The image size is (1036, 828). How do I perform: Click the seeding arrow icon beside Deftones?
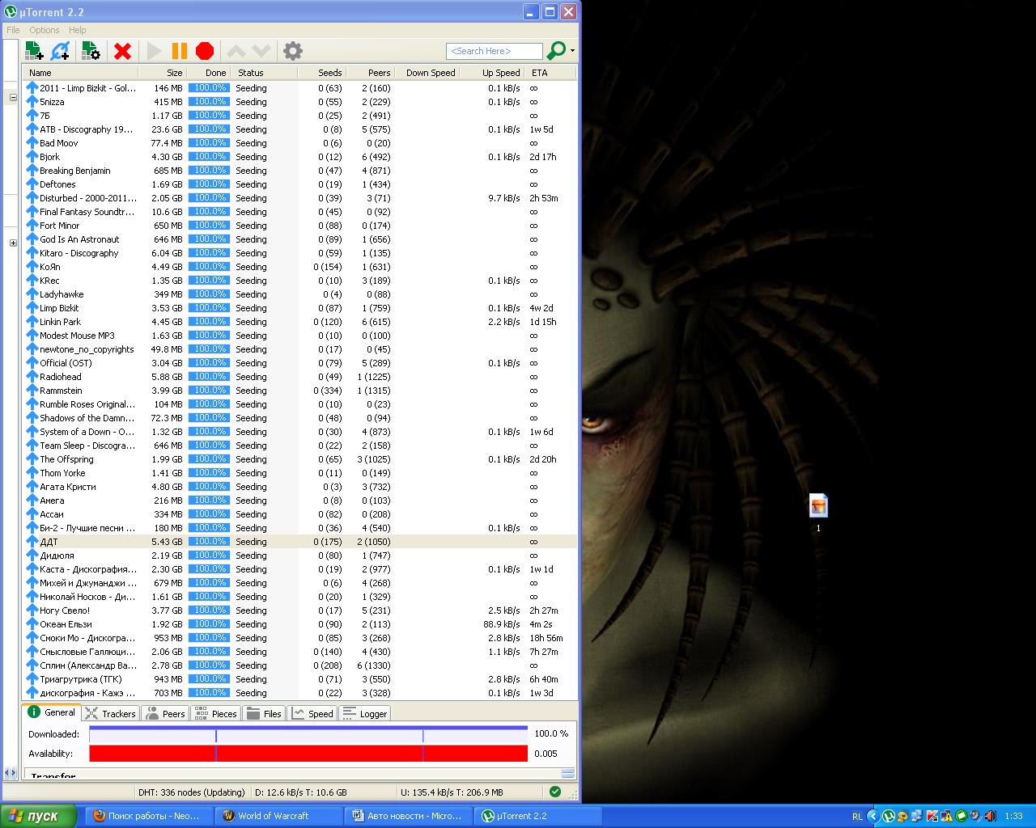(x=32, y=184)
